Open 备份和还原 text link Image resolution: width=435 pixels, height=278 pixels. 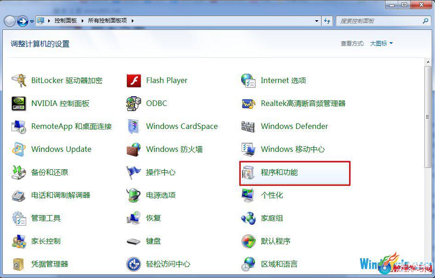[x=50, y=172]
